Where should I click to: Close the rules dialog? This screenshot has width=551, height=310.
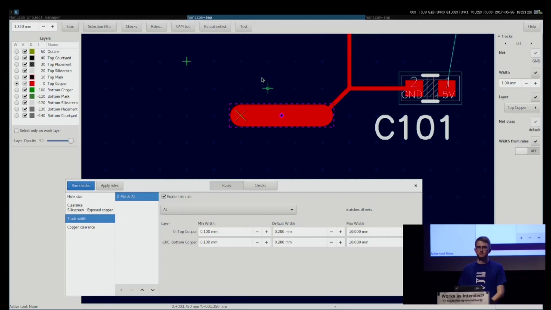point(416,186)
